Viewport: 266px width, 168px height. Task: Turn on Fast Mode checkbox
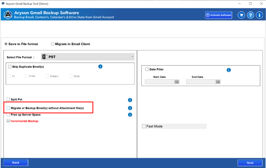coord(144,126)
